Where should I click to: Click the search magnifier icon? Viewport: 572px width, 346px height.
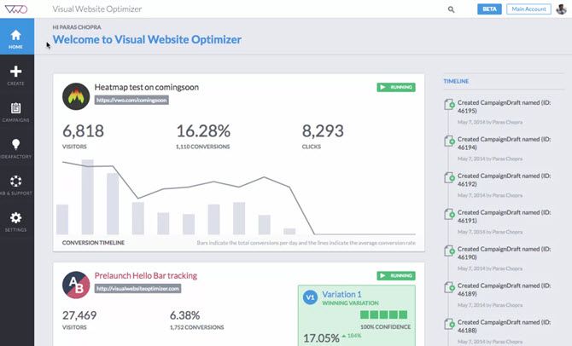point(452,9)
